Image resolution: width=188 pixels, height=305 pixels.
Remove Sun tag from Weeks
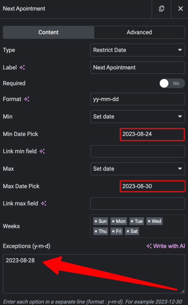click(x=96, y=221)
